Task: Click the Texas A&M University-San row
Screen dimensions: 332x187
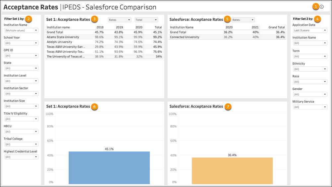Action: (104, 47)
